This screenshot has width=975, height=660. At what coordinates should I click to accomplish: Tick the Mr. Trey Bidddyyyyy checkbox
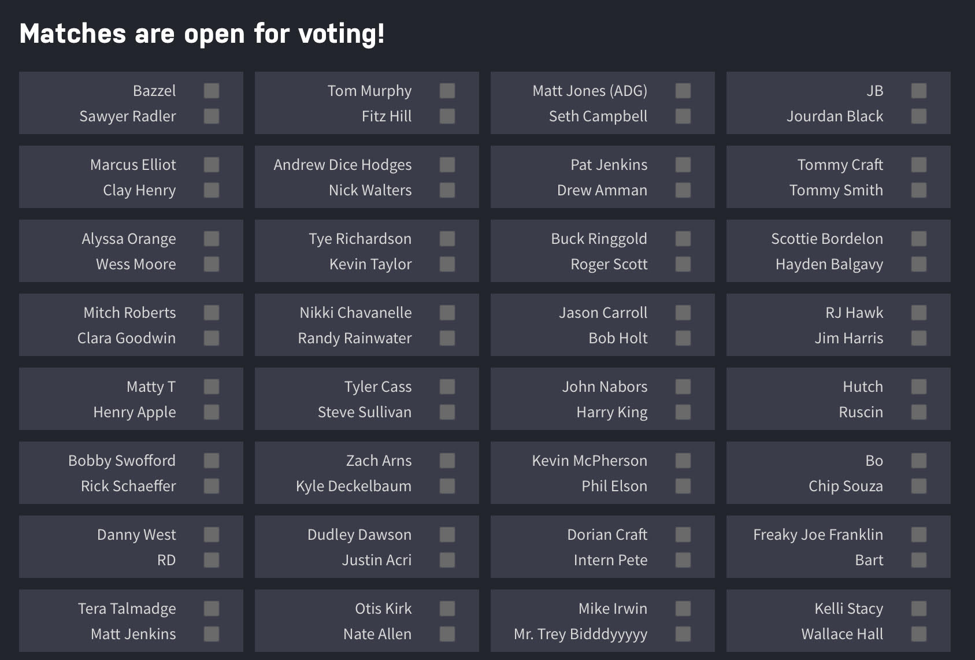click(683, 634)
